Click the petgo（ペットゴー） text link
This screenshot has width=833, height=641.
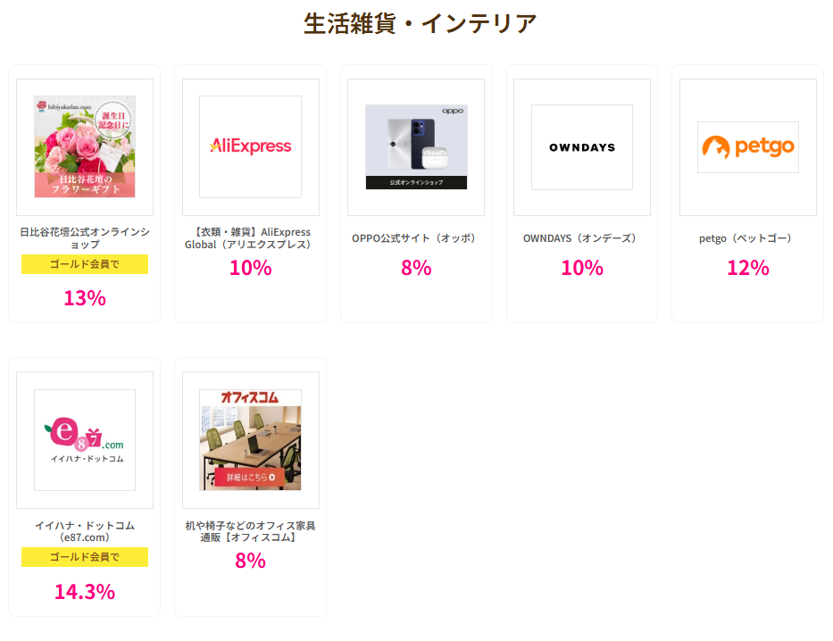[748, 238]
